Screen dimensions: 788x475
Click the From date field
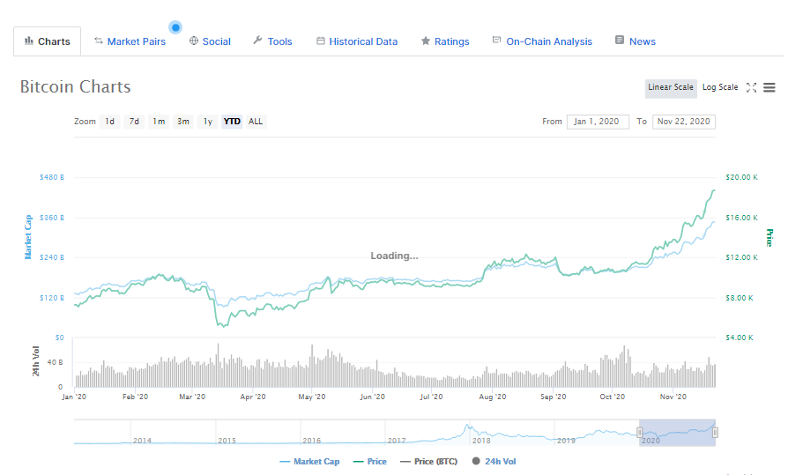click(x=598, y=122)
